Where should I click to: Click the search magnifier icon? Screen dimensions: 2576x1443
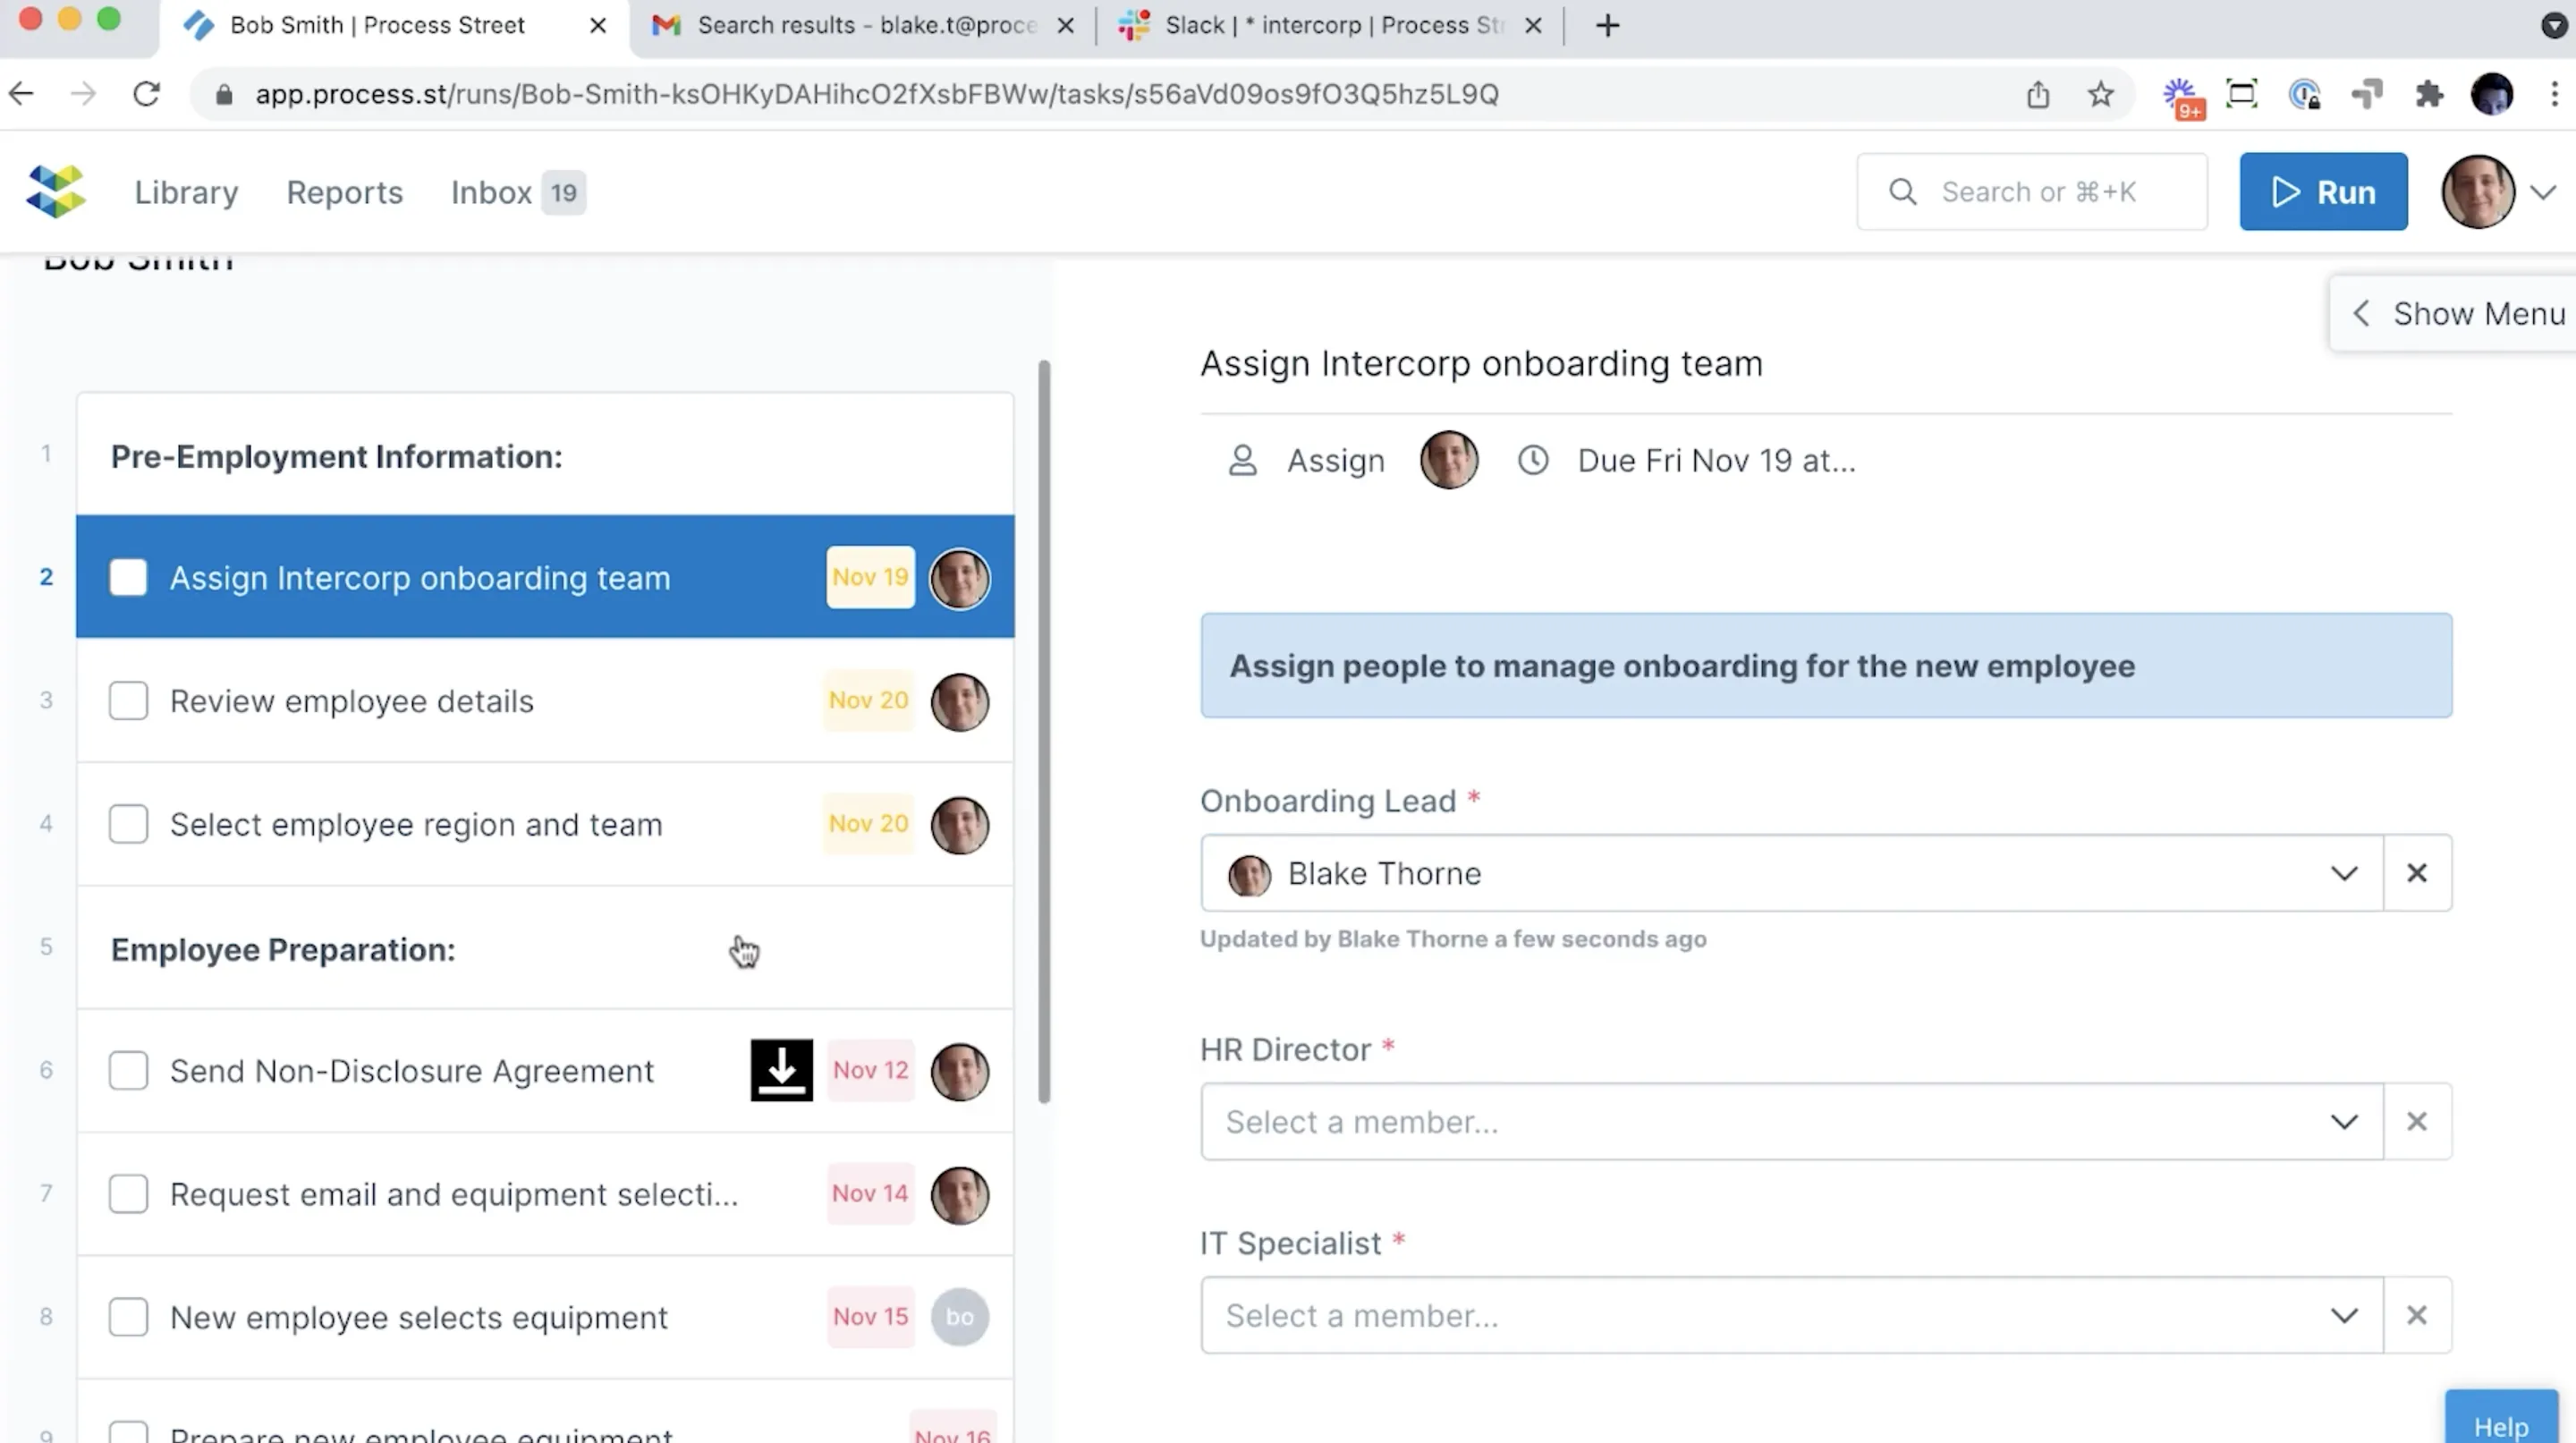1902,191
